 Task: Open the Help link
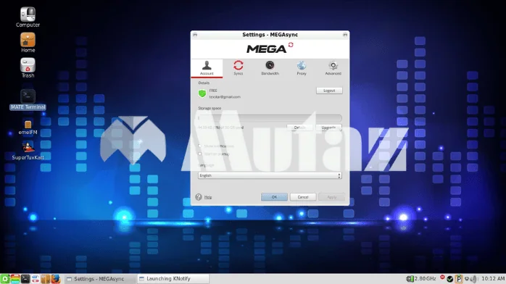(208, 197)
